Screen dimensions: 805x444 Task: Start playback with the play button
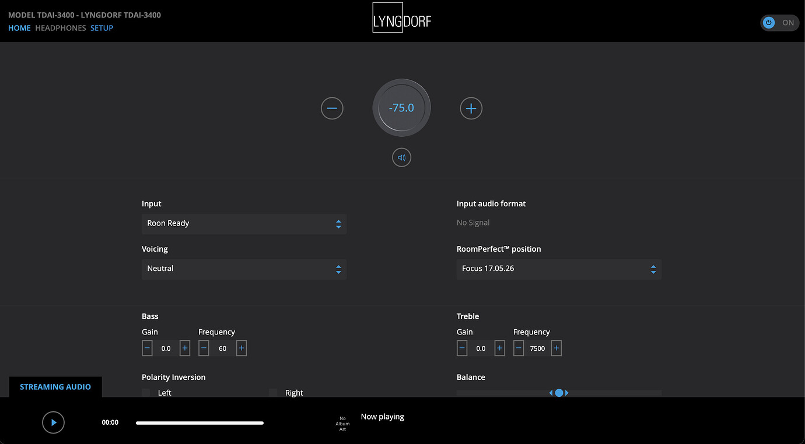pos(53,422)
